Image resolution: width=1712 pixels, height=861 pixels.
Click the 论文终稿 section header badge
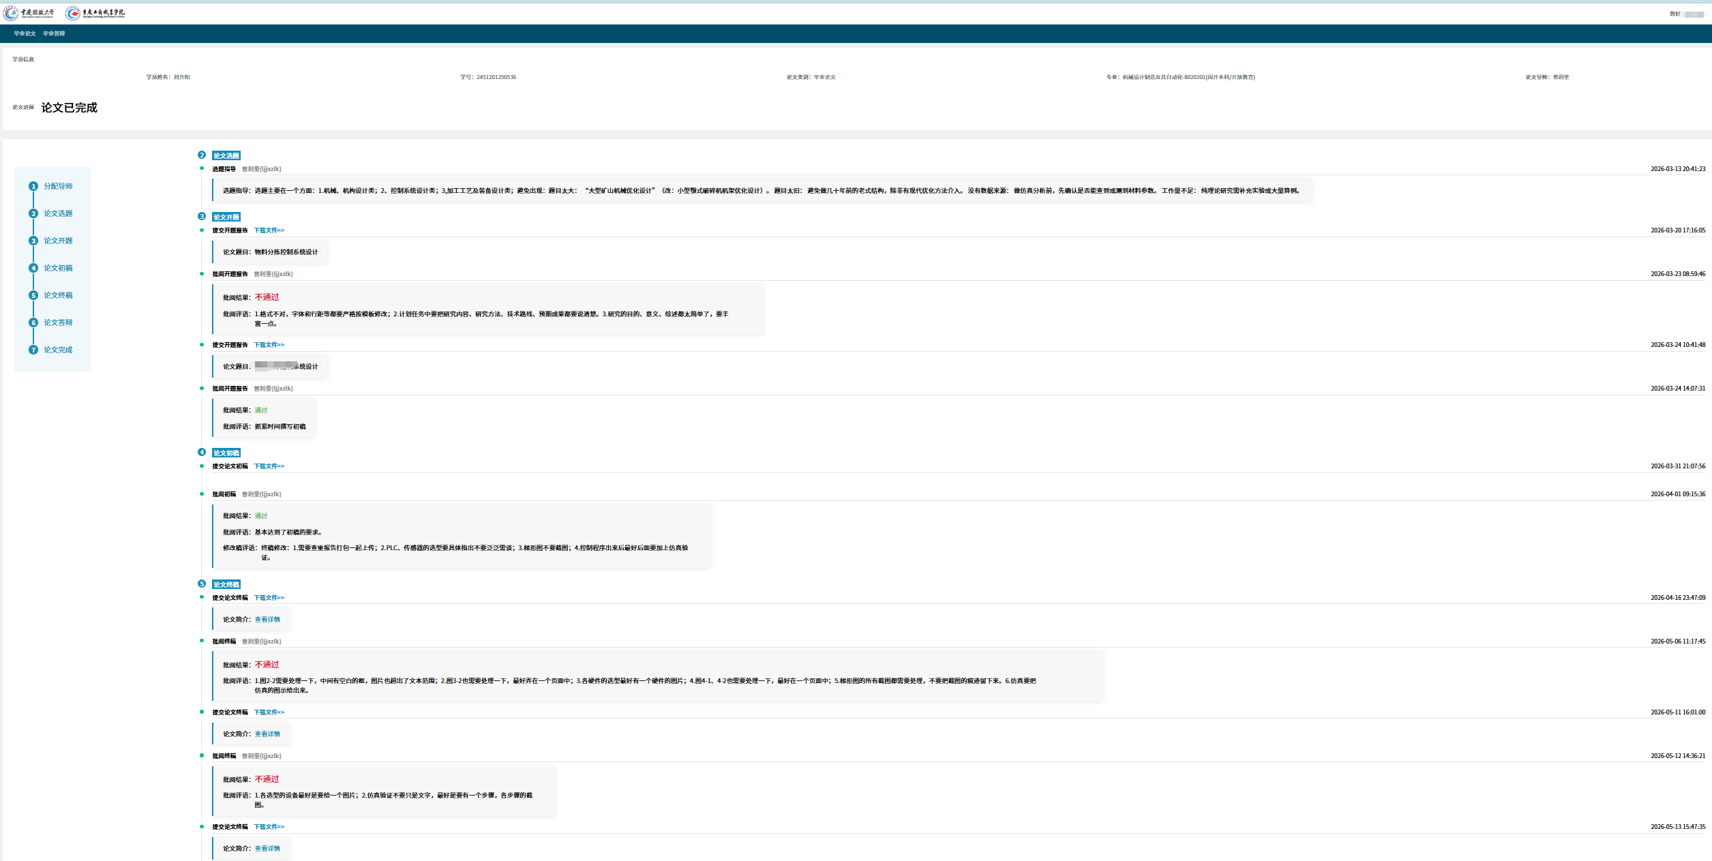(226, 584)
